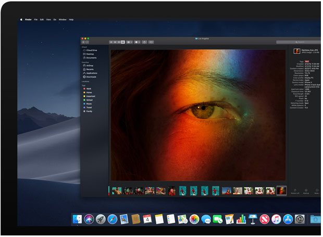Select the first thumbnail in the filmstrip

point(117,191)
